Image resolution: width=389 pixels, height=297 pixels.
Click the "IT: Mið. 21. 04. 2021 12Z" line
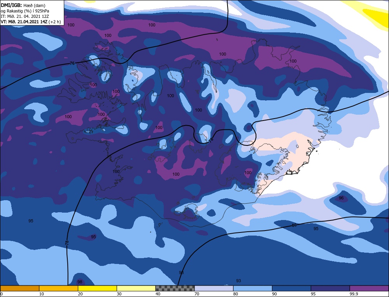tap(26, 16)
